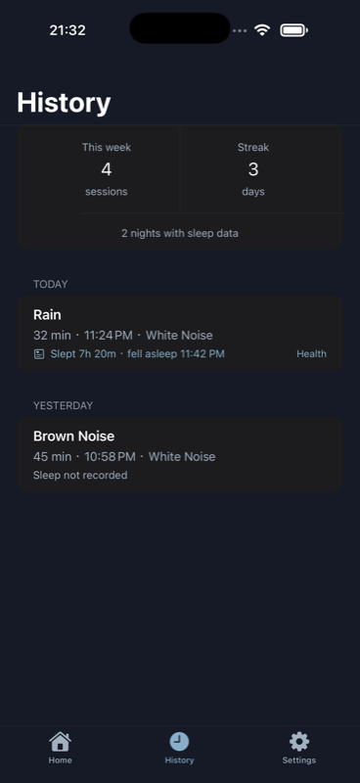
Task: Tap the This week 4 sessions stat
Action: 107,169
